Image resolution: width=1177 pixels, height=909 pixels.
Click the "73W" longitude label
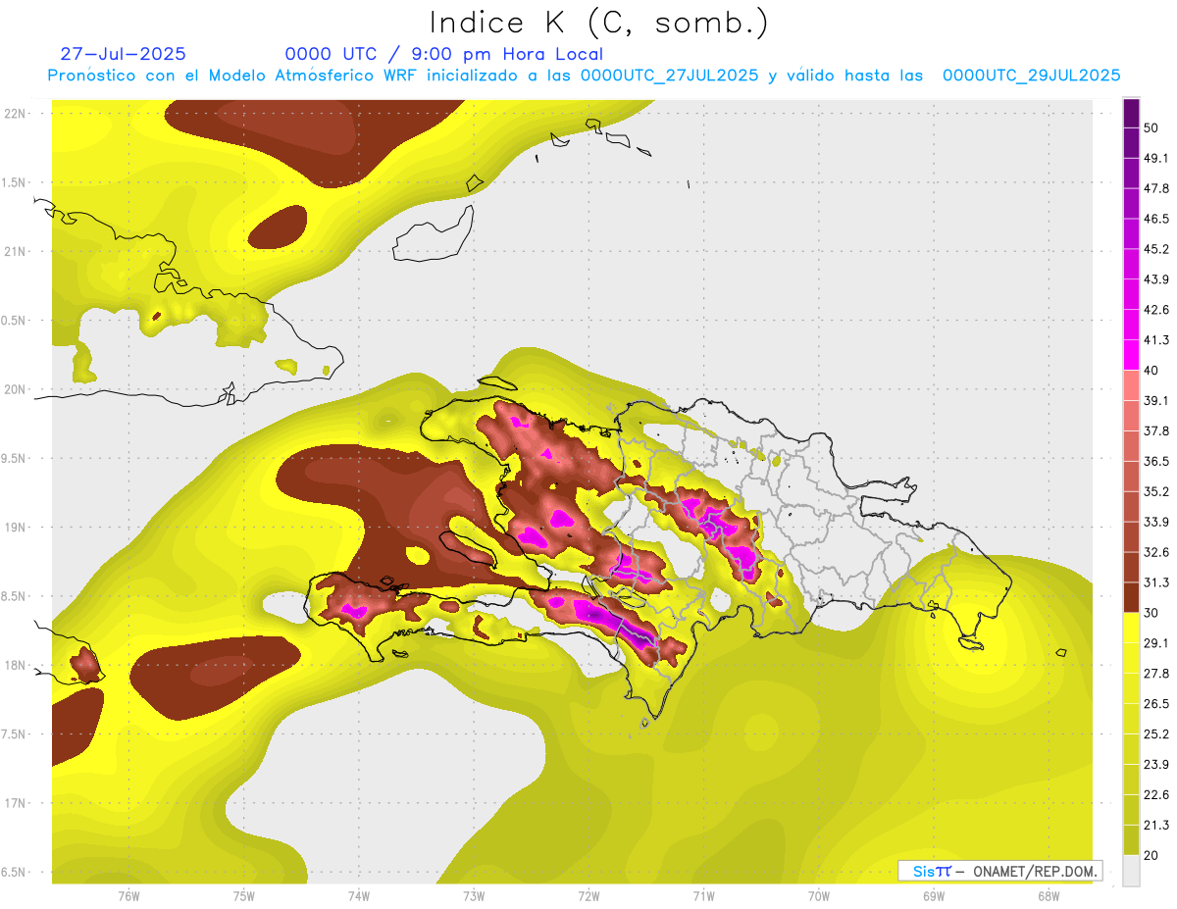(x=474, y=895)
